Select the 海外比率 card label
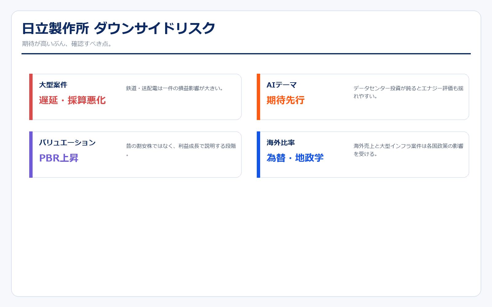The height and width of the screenshot is (307, 492). pos(281,143)
